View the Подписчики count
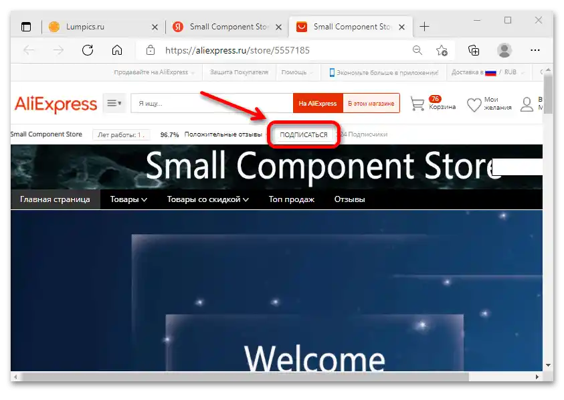The width and height of the screenshot is (564, 400). pyautogui.click(x=363, y=134)
